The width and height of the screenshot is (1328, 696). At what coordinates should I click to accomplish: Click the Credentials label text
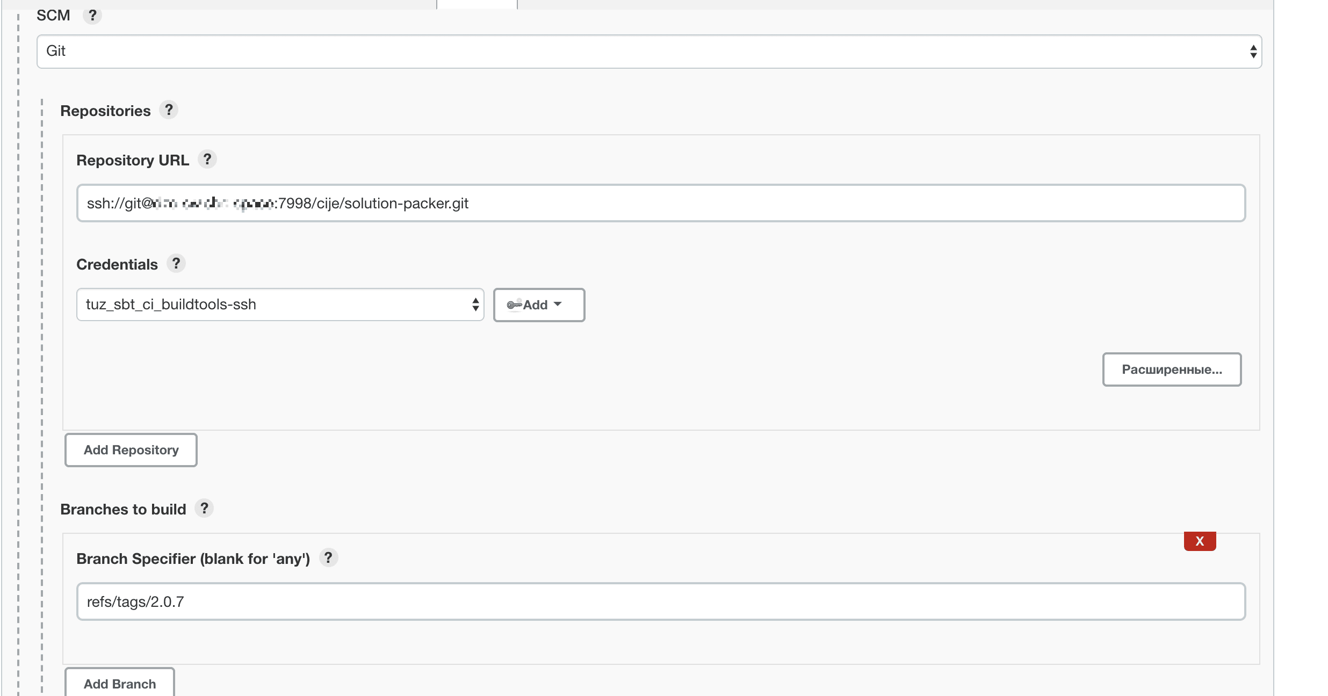tap(117, 265)
